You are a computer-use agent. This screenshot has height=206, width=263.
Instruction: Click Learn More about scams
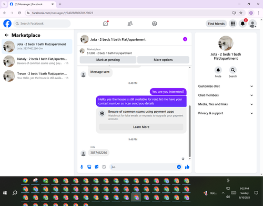tap(141, 127)
